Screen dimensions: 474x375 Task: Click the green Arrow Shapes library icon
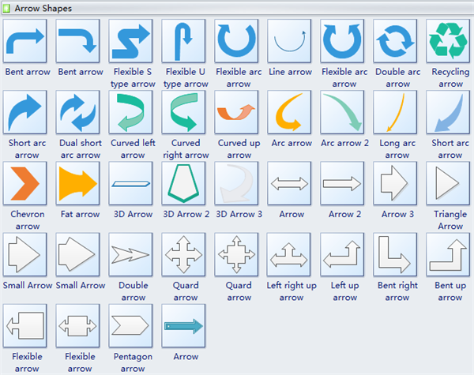click(6, 9)
